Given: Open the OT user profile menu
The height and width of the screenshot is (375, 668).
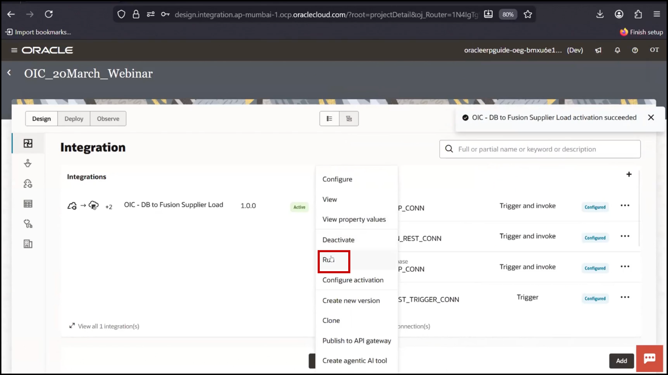Looking at the screenshot, I should pos(654,50).
